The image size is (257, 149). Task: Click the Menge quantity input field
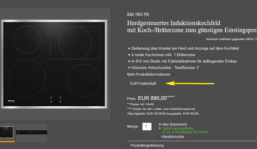click(147, 127)
